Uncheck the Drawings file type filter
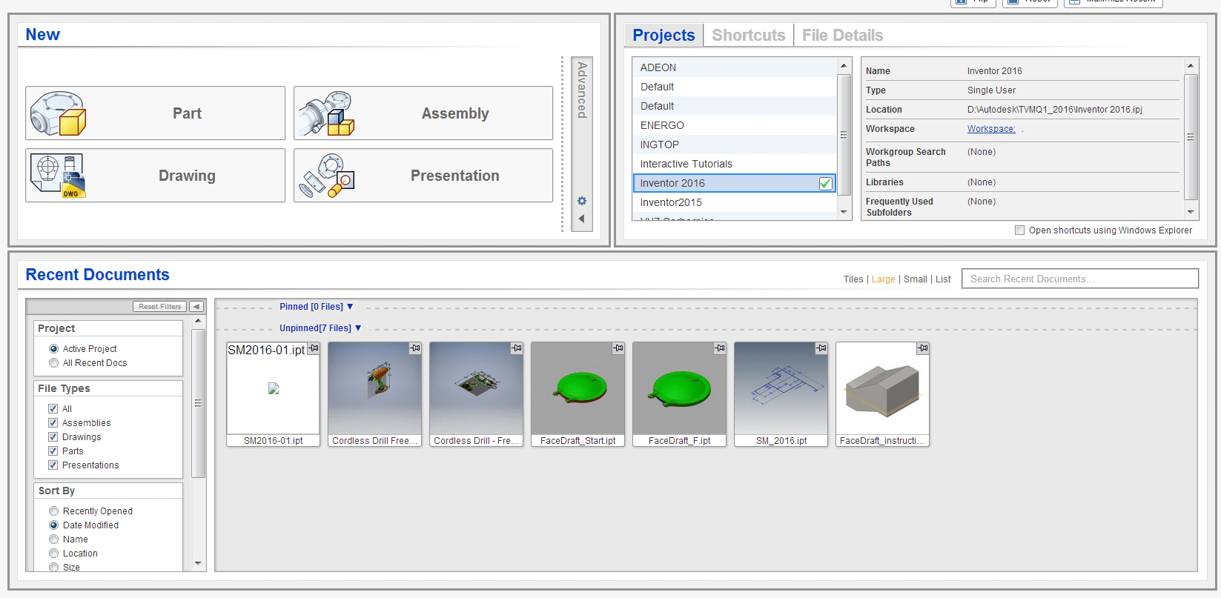The width and height of the screenshot is (1221, 598). pyautogui.click(x=53, y=437)
